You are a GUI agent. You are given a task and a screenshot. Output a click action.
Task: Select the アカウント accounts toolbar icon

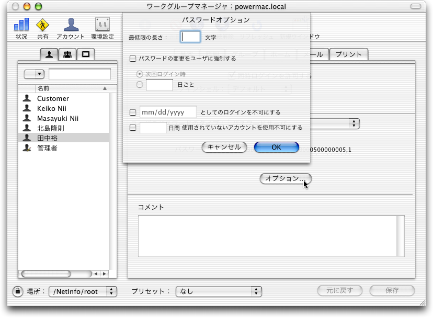tap(71, 28)
